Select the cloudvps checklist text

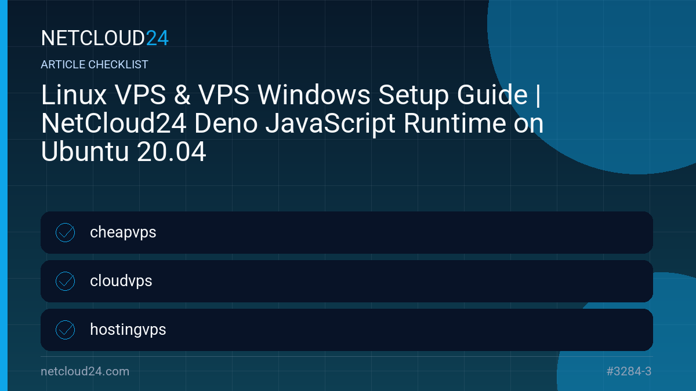click(121, 281)
